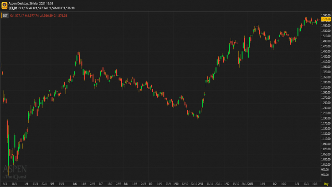Image resolution: width=332 pixels, height=187 pixels.
Task: Click the 1,410.00 price level on the axis
Action: (326, 62)
